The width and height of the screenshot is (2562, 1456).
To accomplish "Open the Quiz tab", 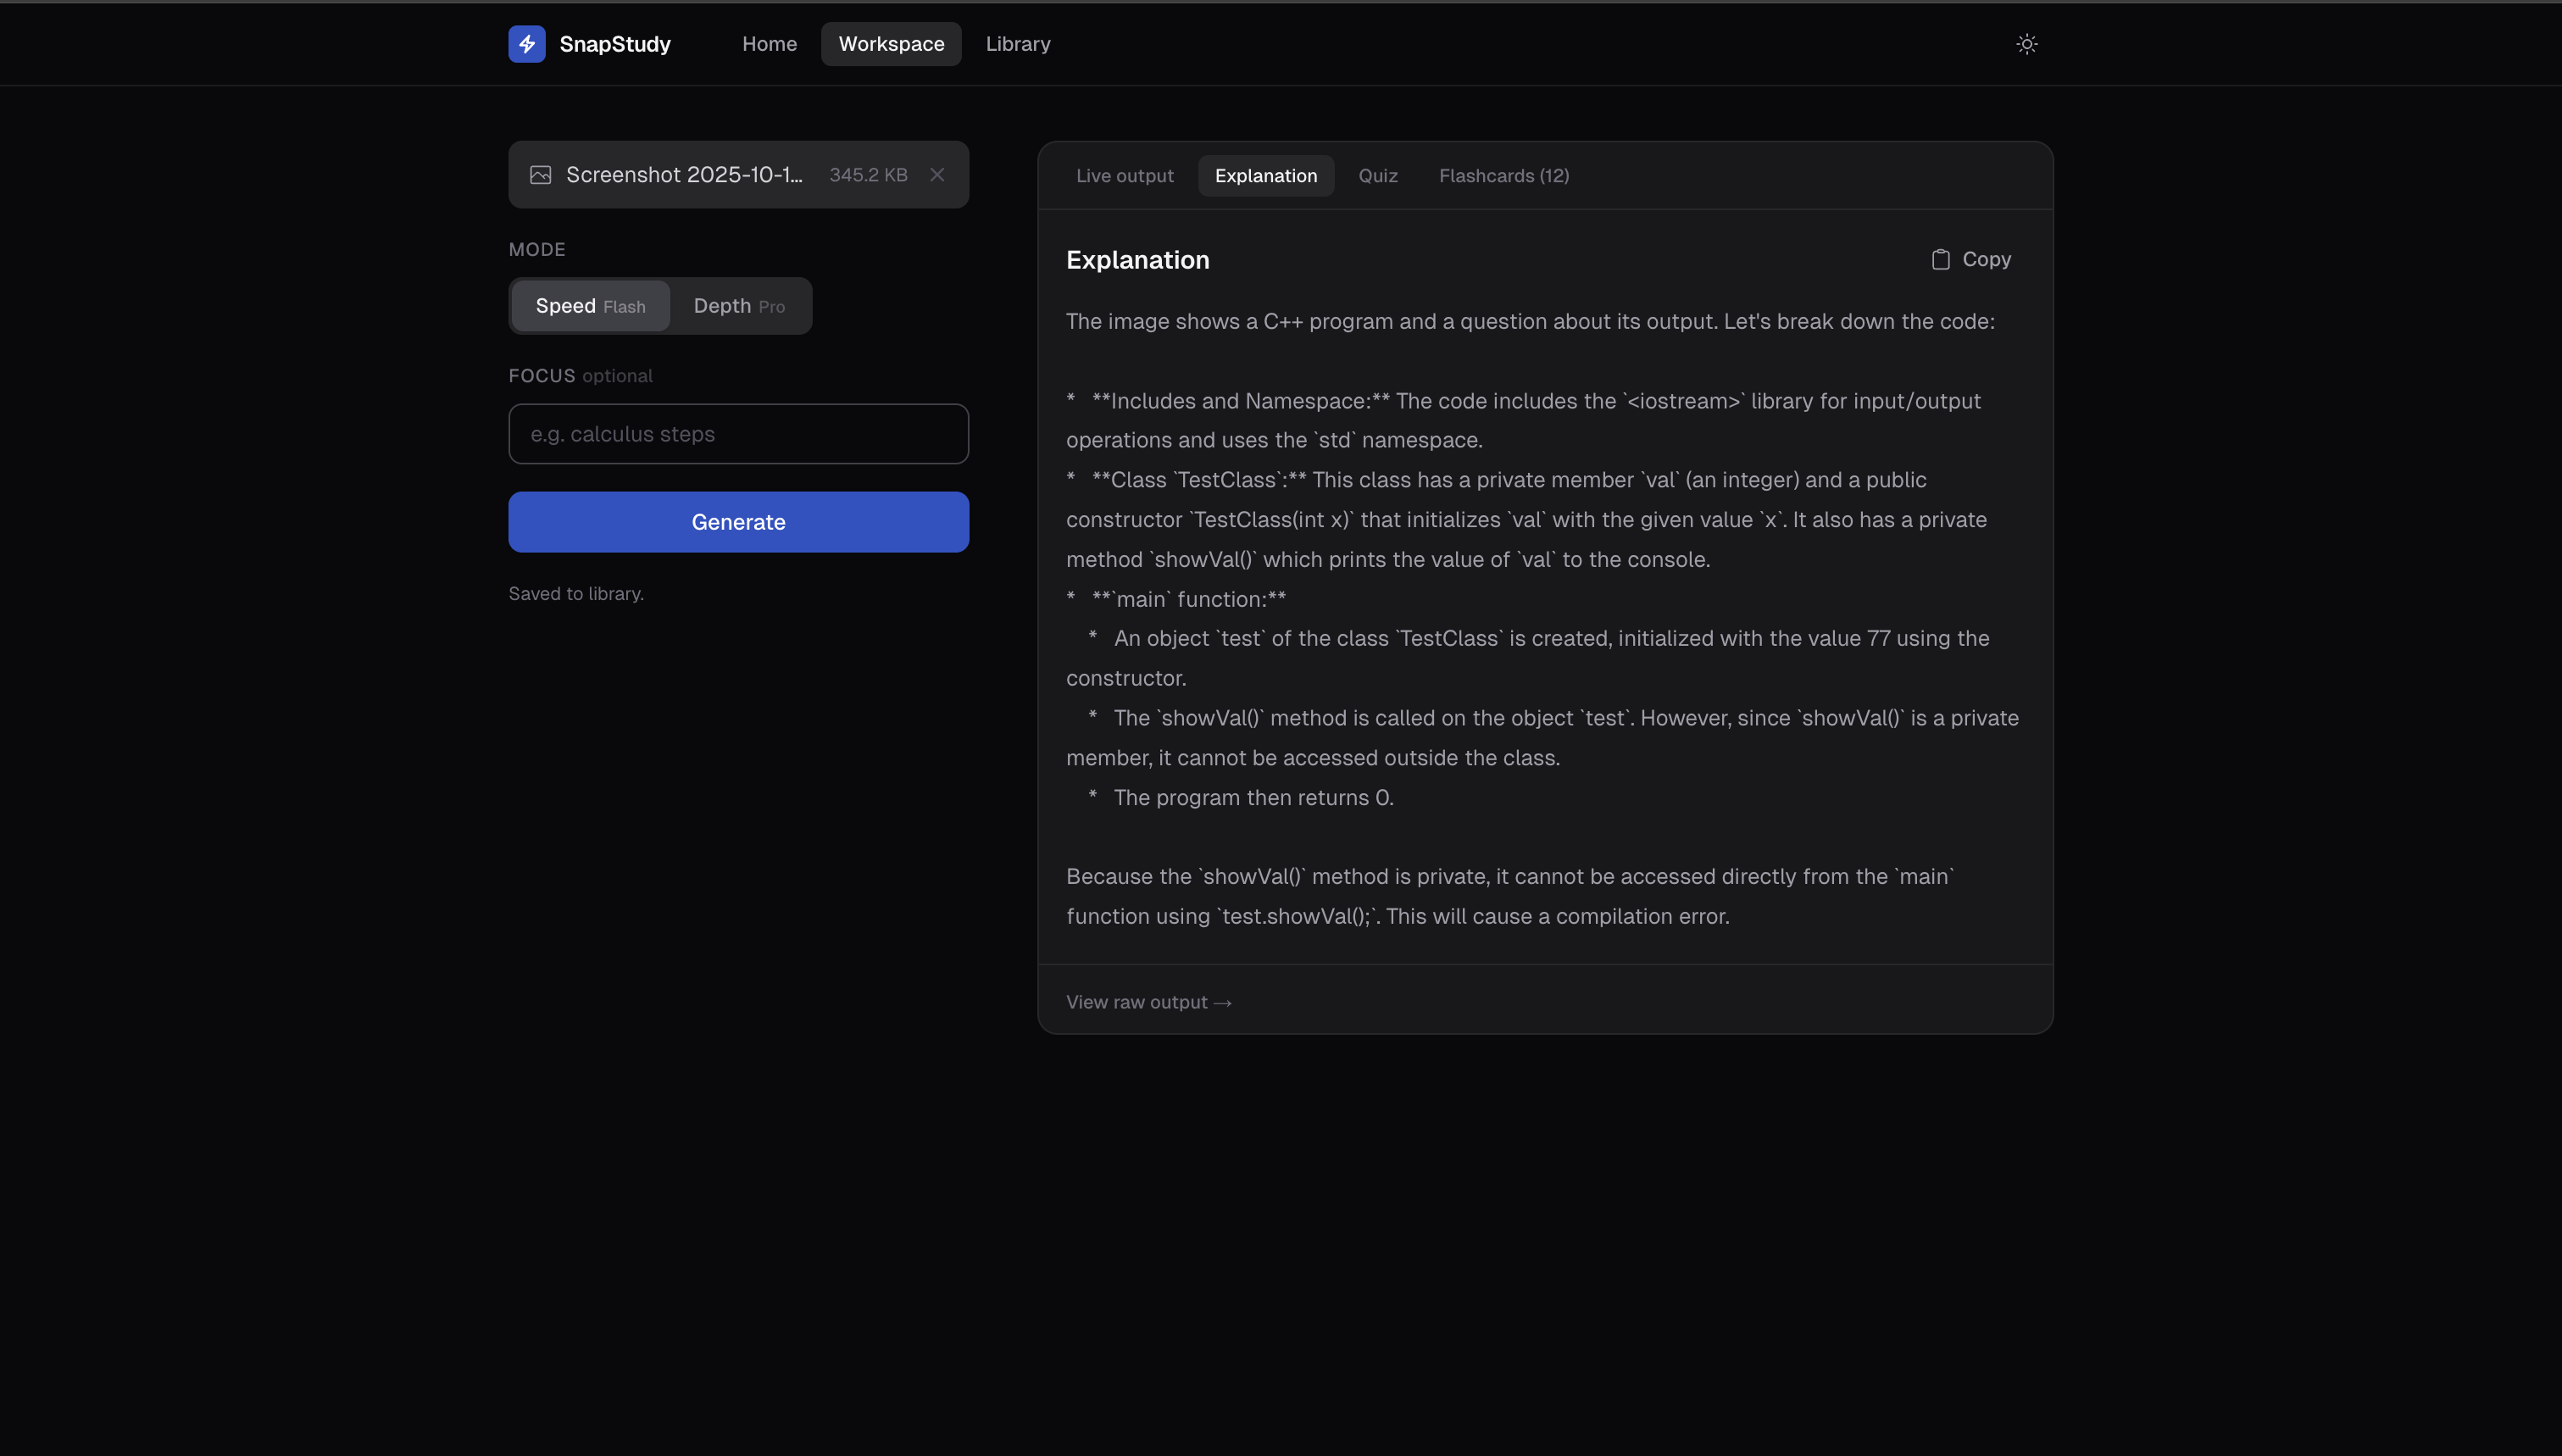I will (1377, 176).
